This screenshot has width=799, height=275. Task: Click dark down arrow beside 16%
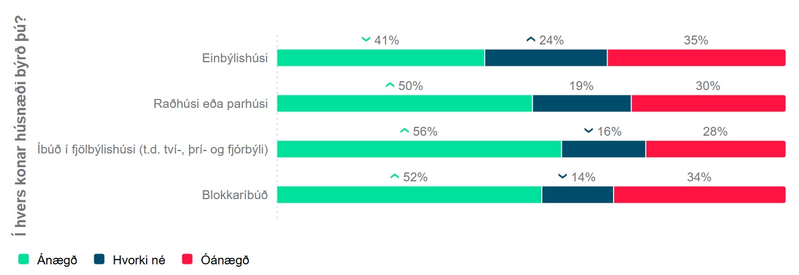(x=589, y=132)
